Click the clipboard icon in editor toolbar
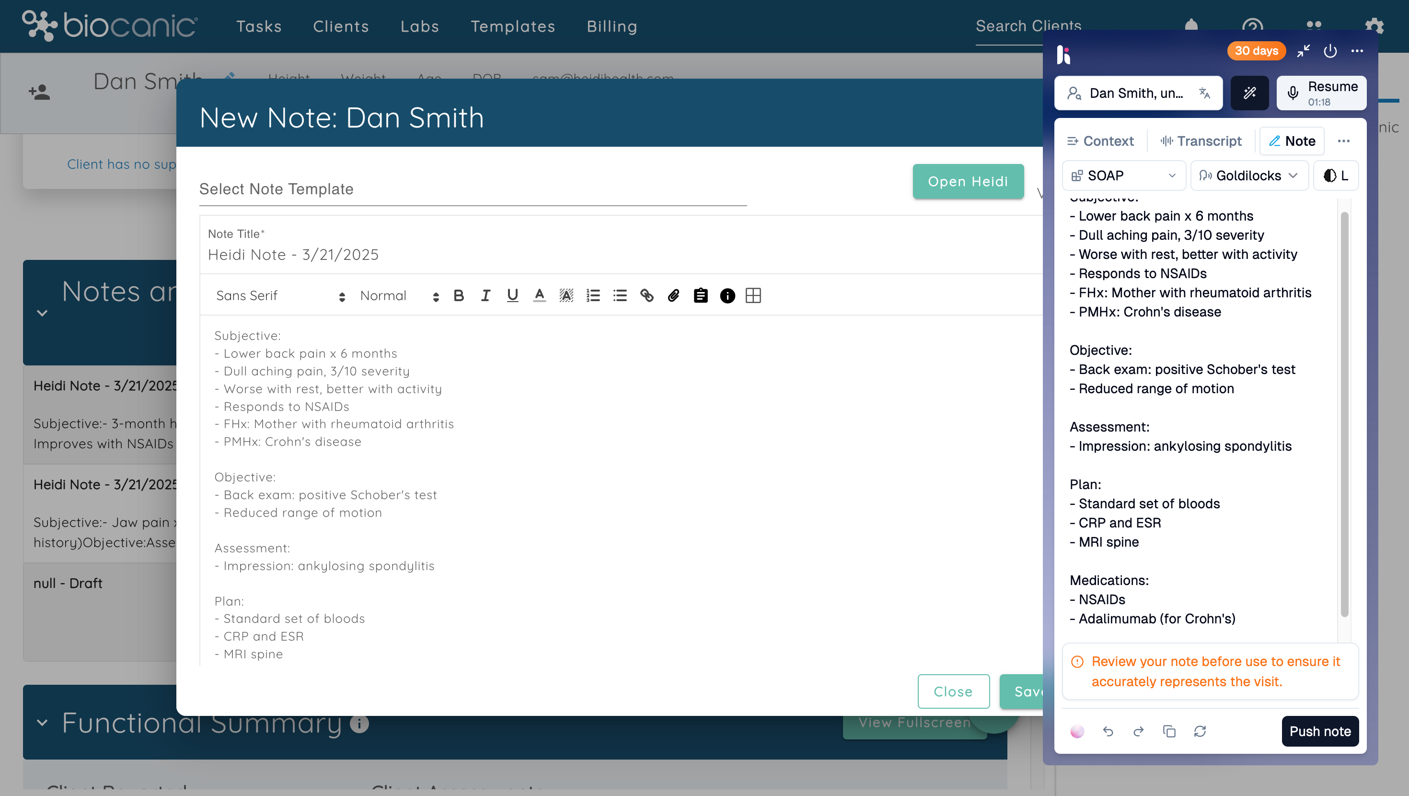Image resolution: width=1409 pixels, height=796 pixels. [700, 296]
